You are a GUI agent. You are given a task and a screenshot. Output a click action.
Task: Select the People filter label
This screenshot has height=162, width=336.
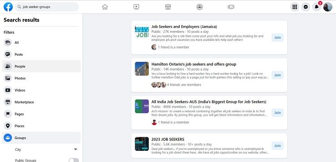pos(20,66)
